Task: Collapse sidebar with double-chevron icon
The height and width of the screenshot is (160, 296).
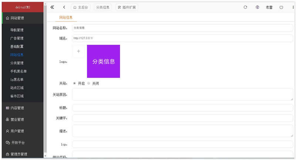Action: pos(52,7)
